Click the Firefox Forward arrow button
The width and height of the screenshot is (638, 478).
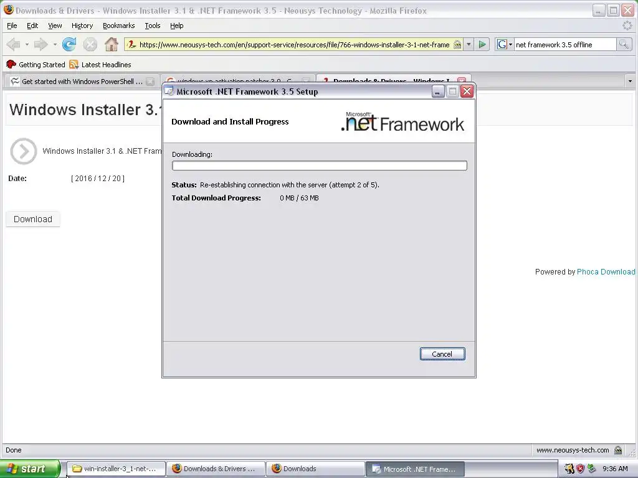[40, 44]
